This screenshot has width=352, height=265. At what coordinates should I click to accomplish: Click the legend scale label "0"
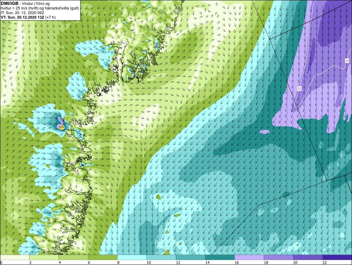point(1,263)
